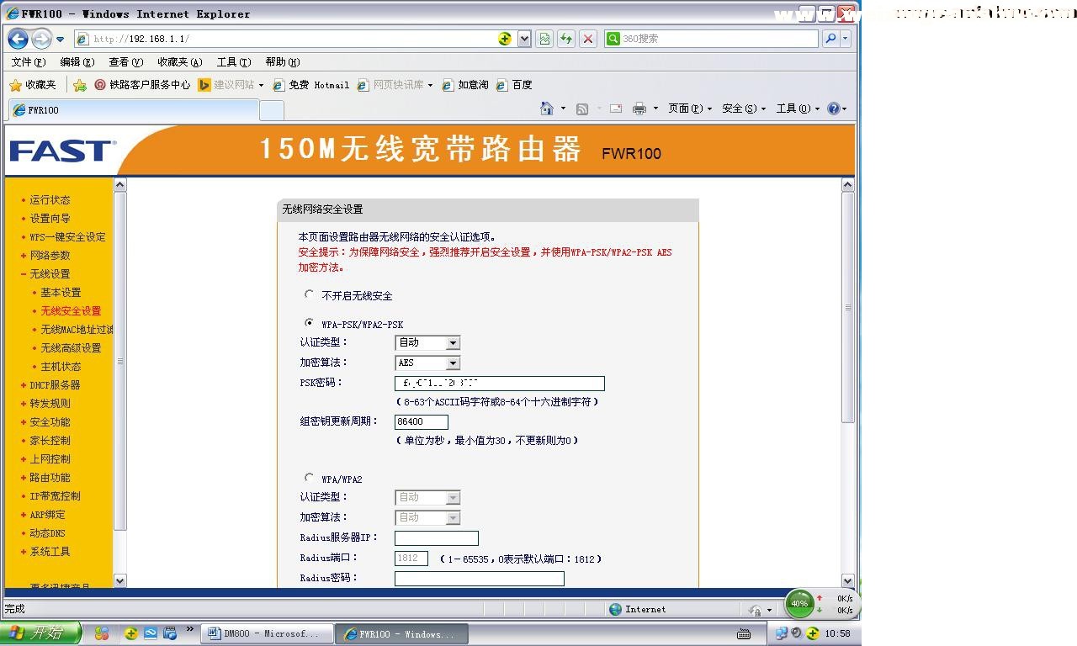Click the keyboard icon on the taskbar
Viewport: 1077px width, 646px height.
click(744, 634)
